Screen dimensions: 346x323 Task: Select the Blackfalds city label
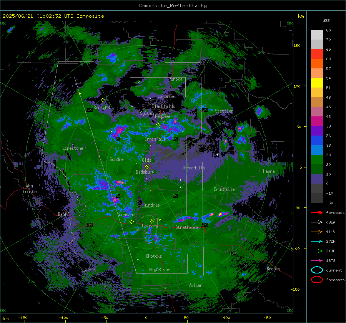point(163,106)
